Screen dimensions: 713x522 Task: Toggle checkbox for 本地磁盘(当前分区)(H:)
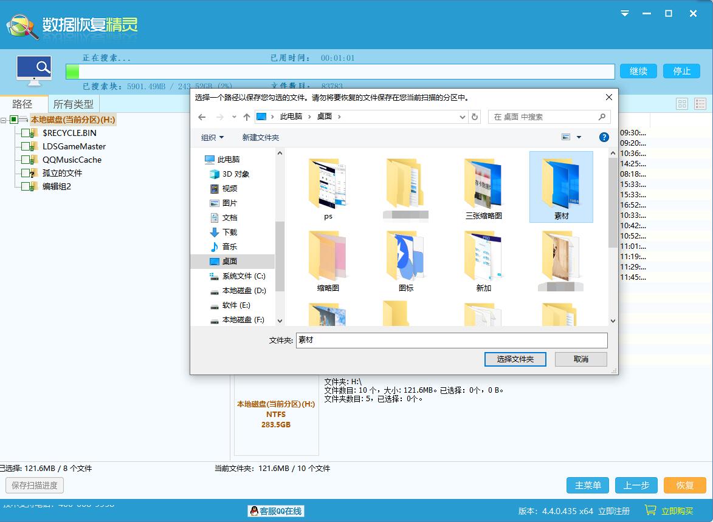pos(13,120)
